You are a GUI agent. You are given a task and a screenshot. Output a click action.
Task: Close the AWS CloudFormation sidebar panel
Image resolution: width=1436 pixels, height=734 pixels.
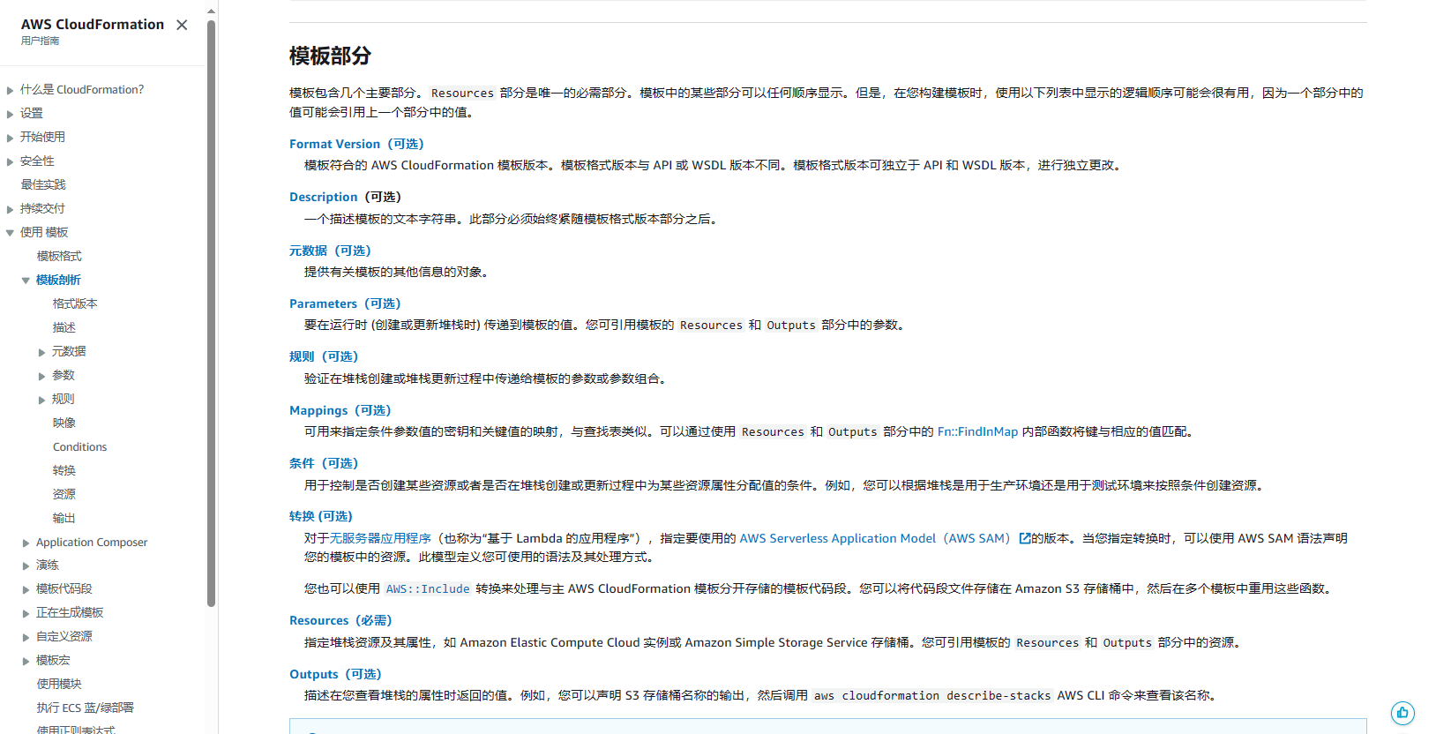[x=182, y=25]
